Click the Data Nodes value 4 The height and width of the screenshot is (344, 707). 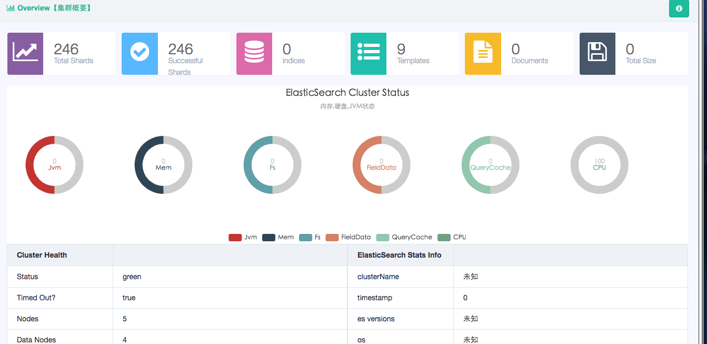[x=125, y=340]
